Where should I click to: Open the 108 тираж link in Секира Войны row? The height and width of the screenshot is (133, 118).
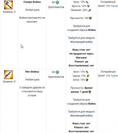pos(112,6)
